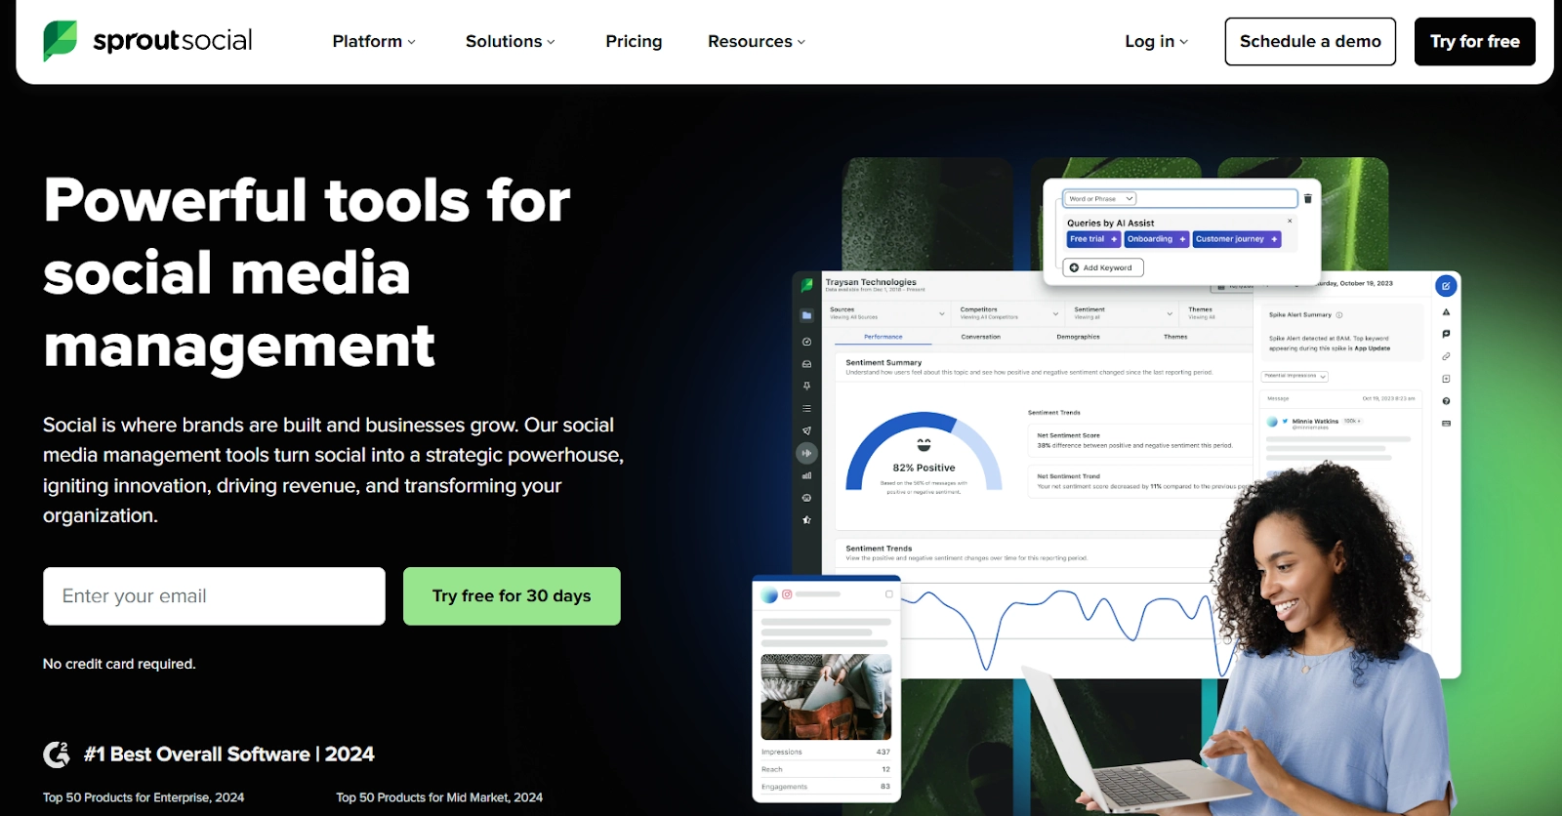Expand the Platform menu

pos(374,41)
